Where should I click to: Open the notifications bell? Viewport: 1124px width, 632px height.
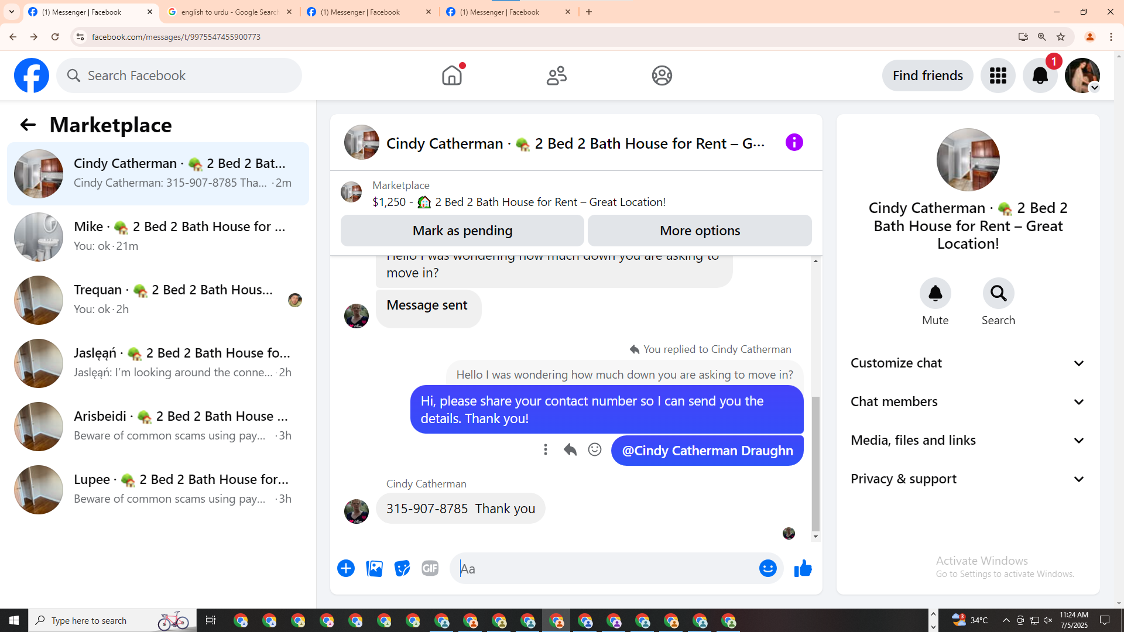coord(1040,75)
